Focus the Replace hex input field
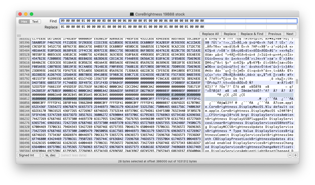This screenshot has height=185, width=315. [x=178, y=27]
